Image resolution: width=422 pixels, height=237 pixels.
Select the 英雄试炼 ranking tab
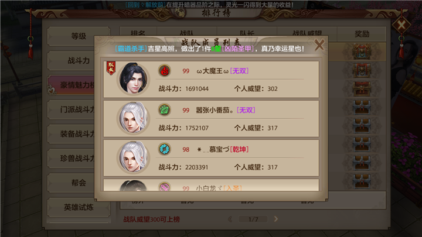79,207
